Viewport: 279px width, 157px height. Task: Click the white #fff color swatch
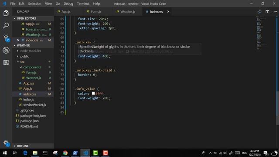tap(93, 93)
